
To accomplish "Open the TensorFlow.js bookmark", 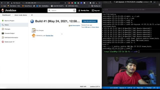I will pos(27,6).
